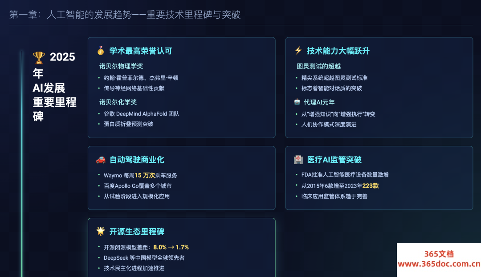The height and width of the screenshot is (277, 481).
Task: Select the 学术最高荣誉认可 card heading
Action: click(x=141, y=51)
